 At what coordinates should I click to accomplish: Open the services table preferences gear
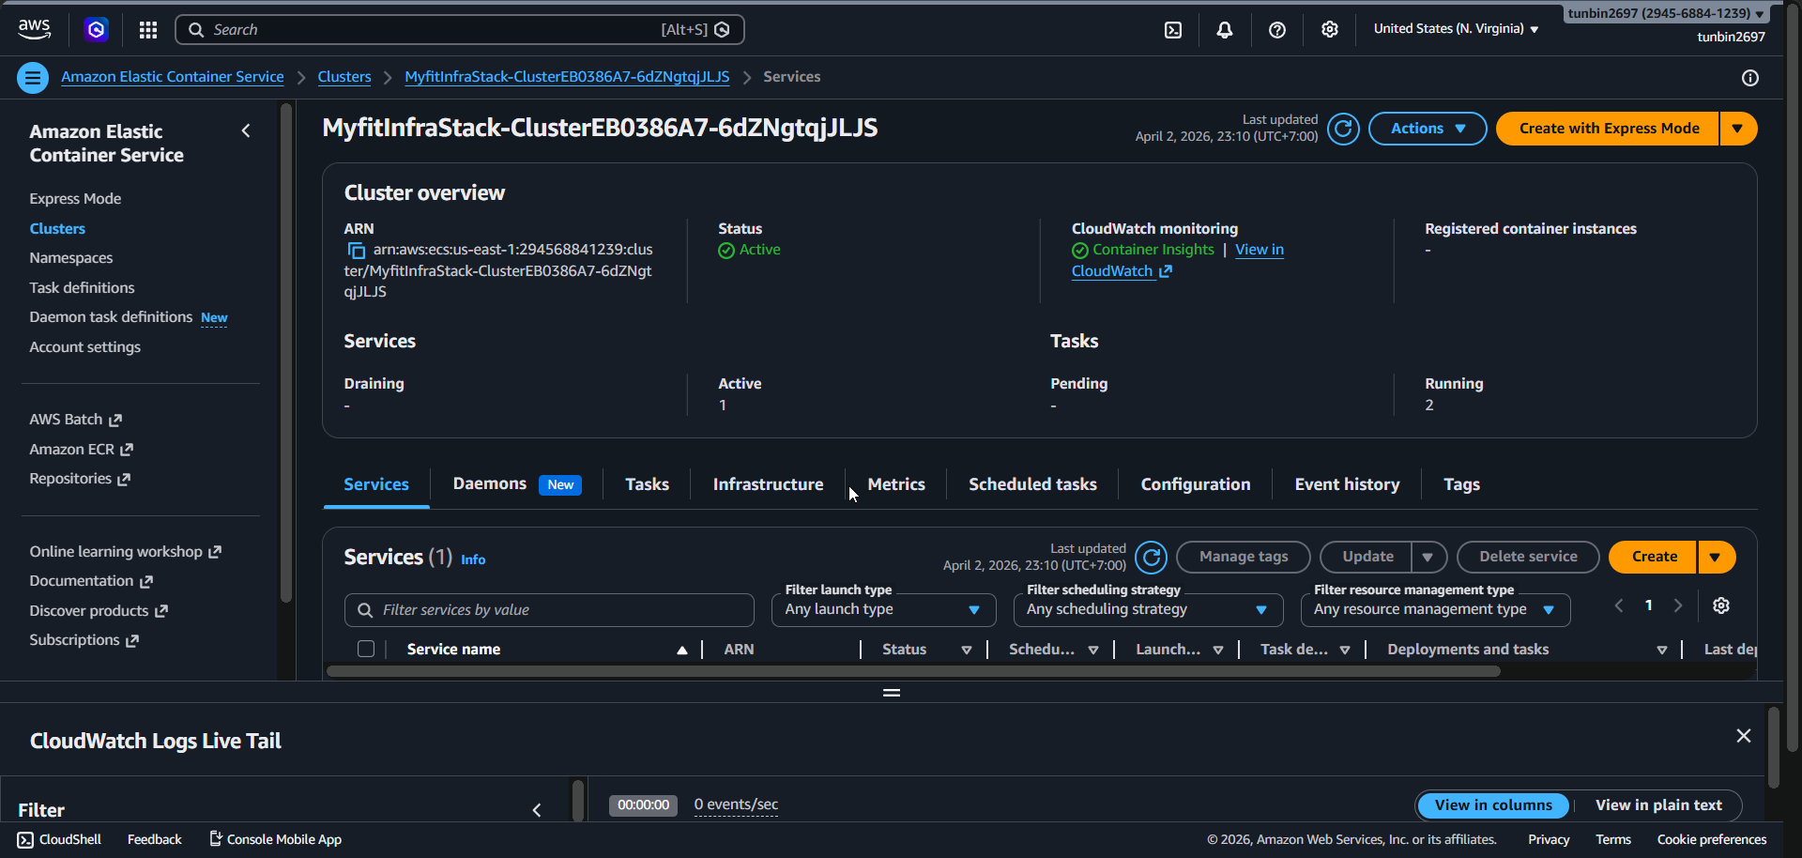(1721, 605)
